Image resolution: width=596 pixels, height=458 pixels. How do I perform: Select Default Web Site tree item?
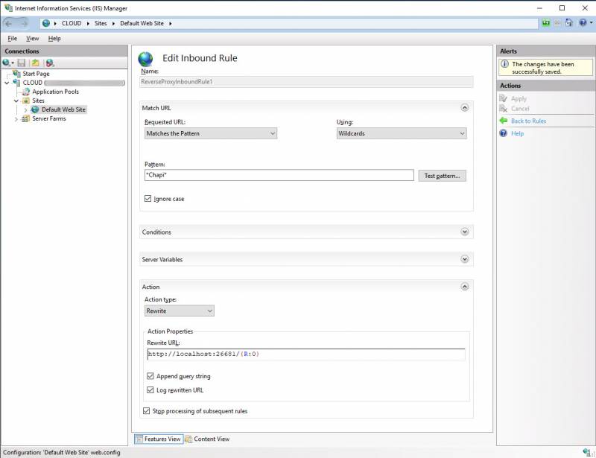tap(63, 109)
